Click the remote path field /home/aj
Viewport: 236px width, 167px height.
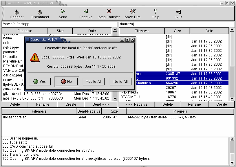pos(177,24)
